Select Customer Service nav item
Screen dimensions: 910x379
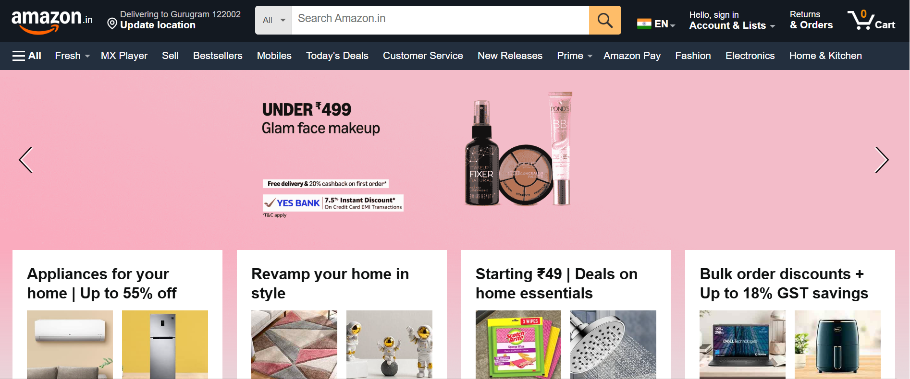[x=423, y=56]
